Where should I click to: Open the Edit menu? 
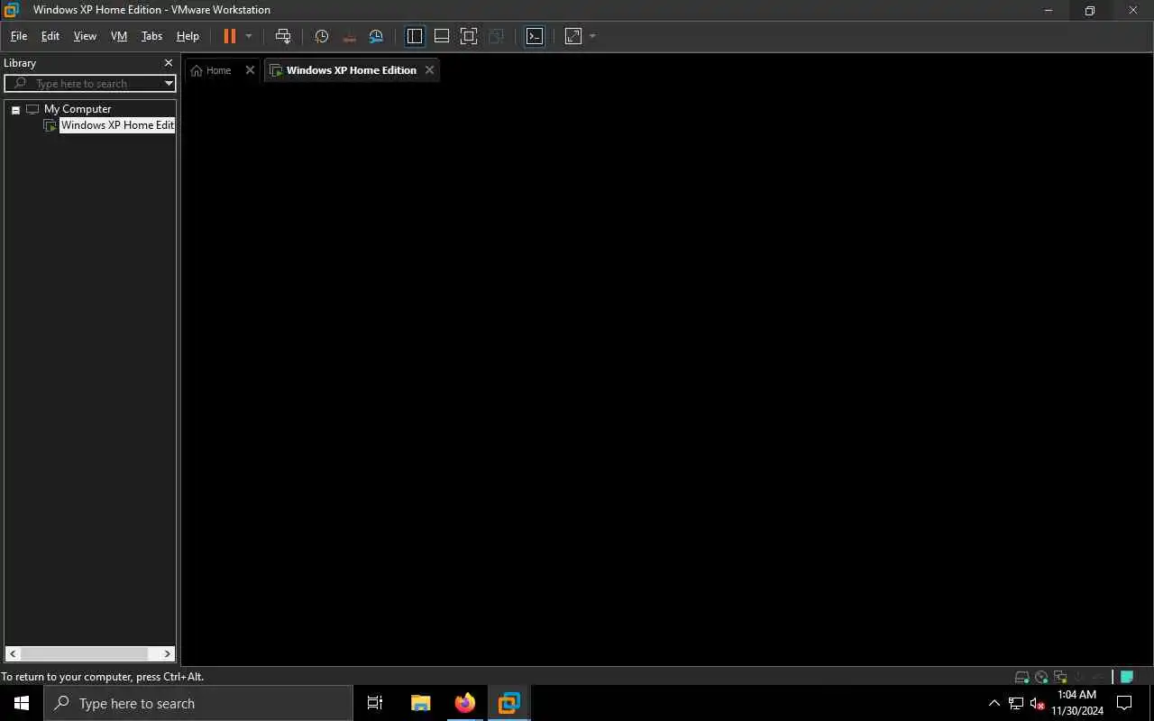click(x=50, y=36)
